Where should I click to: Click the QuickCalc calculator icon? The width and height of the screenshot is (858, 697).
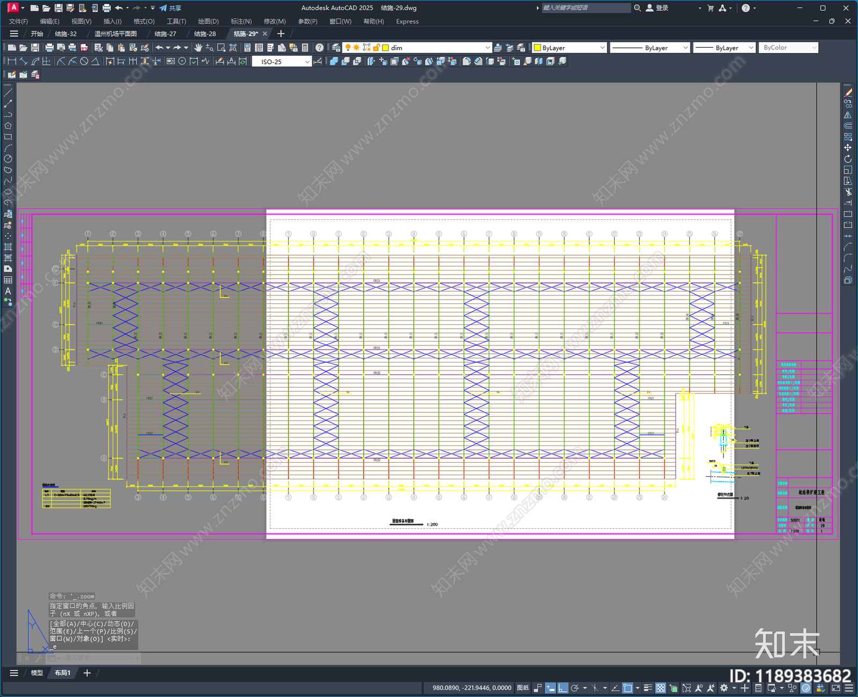click(305, 48)
